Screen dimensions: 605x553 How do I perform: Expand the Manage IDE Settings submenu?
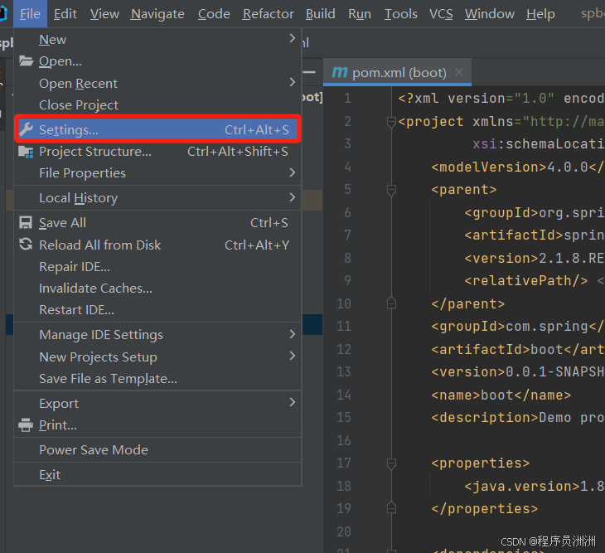(292, 334)
